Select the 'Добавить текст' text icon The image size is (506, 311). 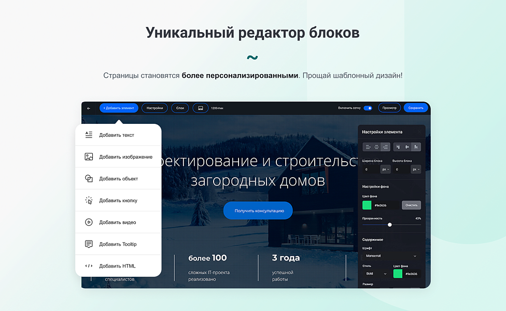pyautogui.click(x=89, y=134)
